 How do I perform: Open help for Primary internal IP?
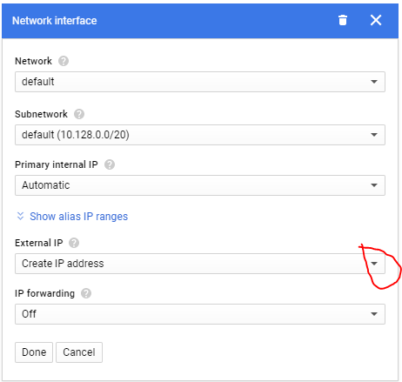tap(110, 164)
